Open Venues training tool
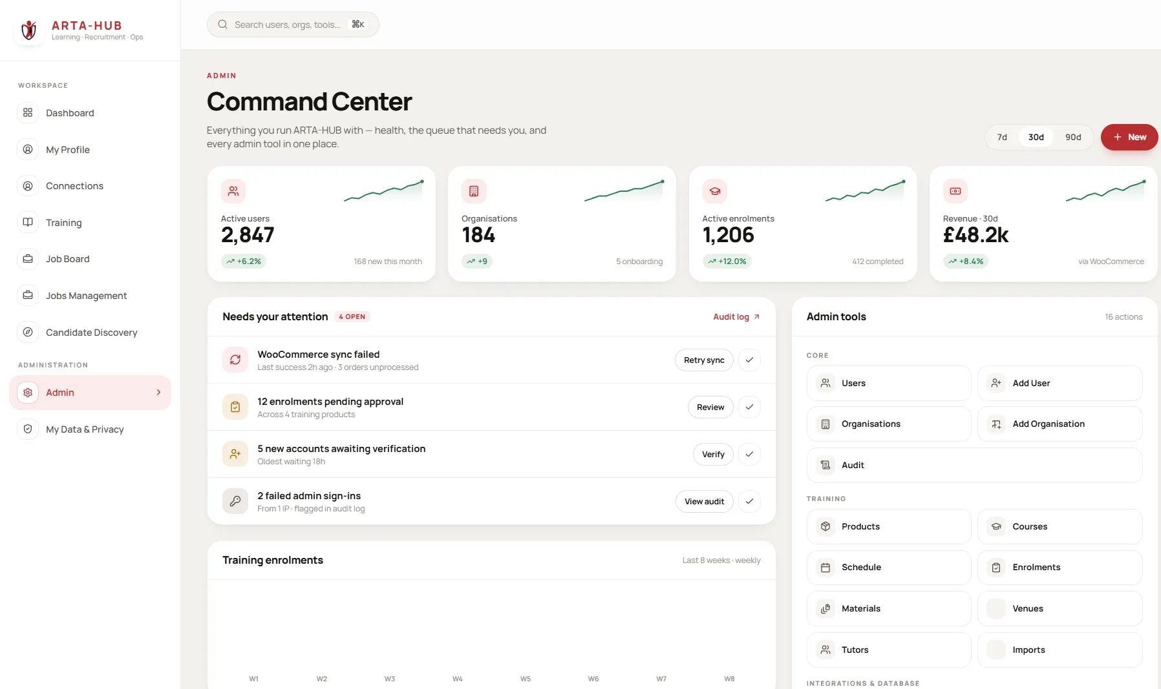 [1060, 608]
